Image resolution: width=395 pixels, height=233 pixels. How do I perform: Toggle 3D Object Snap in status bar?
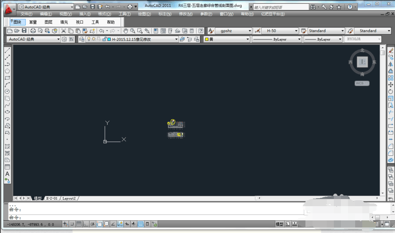pos(106,224)
